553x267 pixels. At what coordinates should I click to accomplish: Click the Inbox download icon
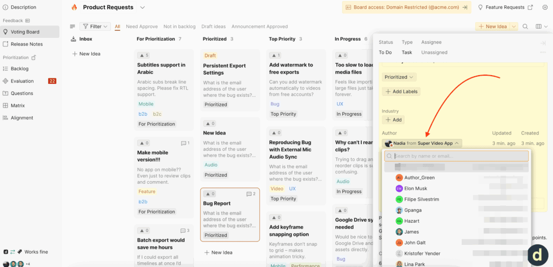(73, 39)
